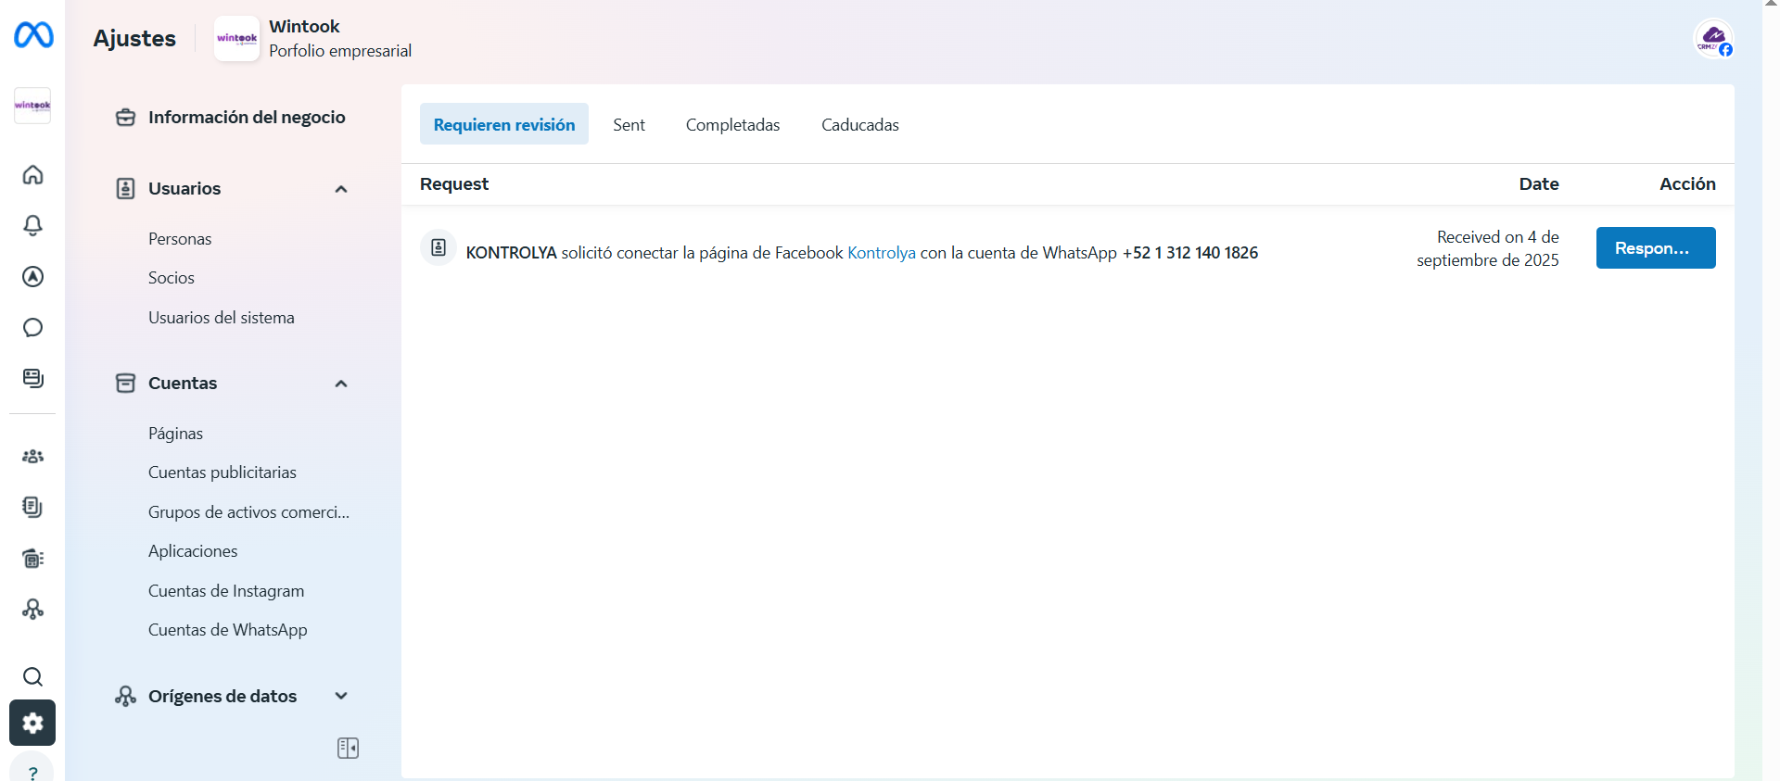
Task: Open the profile avatar at top right
Action: (x=1713, y=39)
